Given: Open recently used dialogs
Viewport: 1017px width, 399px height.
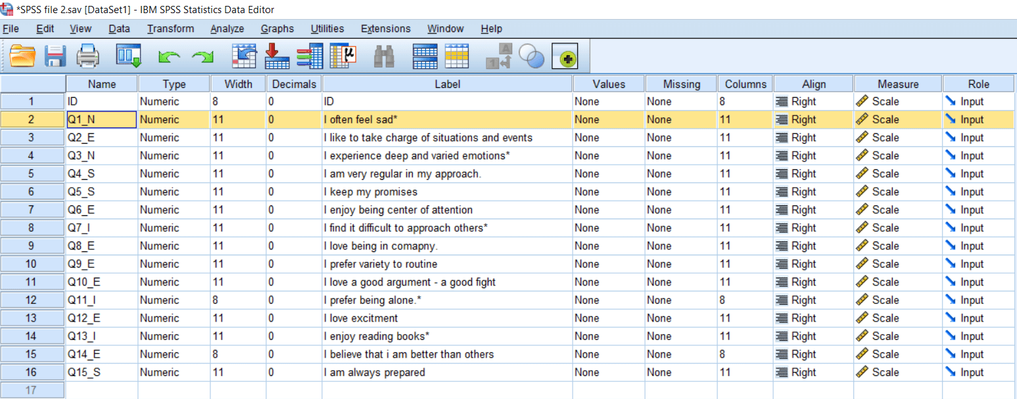Looking at the screenshot, I should point(129,56).
